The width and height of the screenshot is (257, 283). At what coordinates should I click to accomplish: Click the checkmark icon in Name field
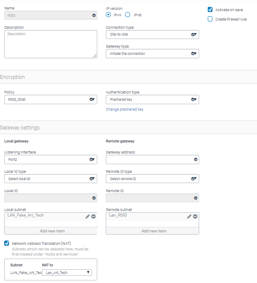[x=94, y=15]
